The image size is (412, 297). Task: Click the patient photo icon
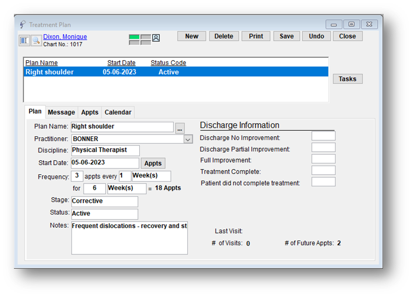156,38
